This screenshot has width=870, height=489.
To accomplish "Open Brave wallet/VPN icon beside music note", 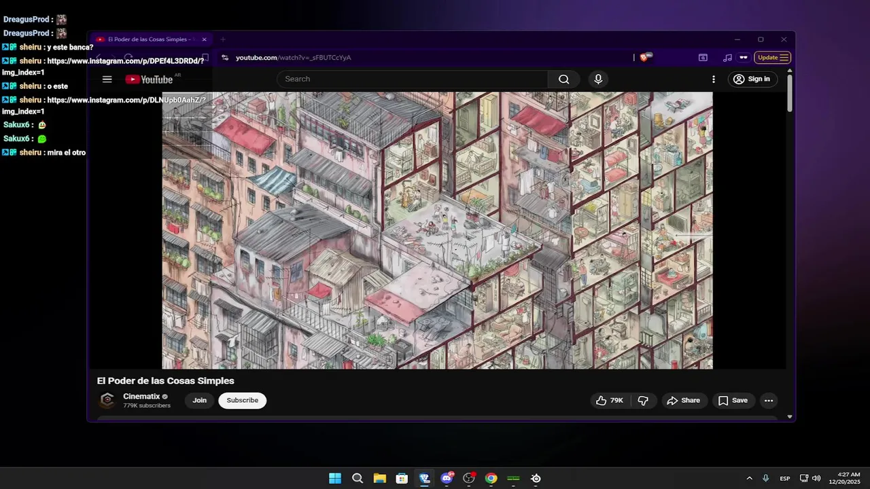I will (x=744, y=58).
